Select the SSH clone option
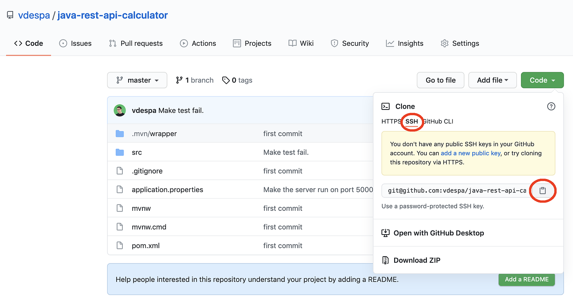The height and width of the screenshot is (304, 573). (x=412, y=121)
